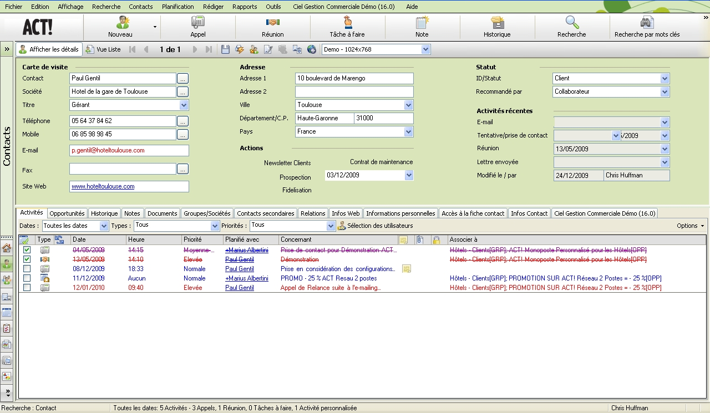Image resolution: width=710 pixels, height=413 pixels.
Task: Click the save floppy disk icon
Action: point(225,49)
